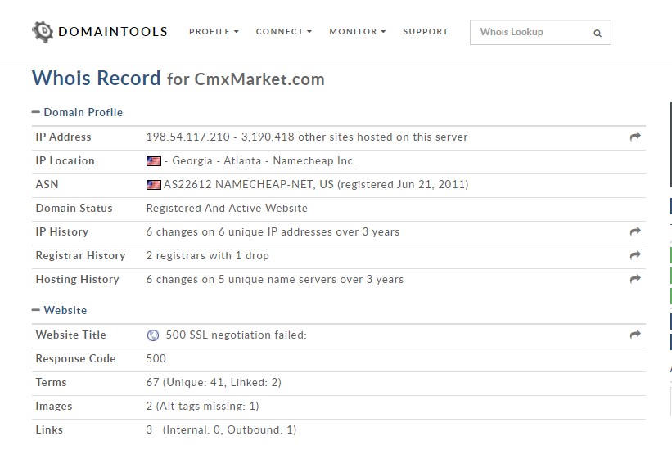Select the IP address 198.54.117.210 text
Image resolution: width=672 pixels, height=454 pixels.
click(187, 137)
